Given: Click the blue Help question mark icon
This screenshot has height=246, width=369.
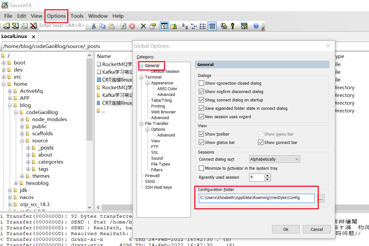Looking at the screenshot, I should point(256,26).
